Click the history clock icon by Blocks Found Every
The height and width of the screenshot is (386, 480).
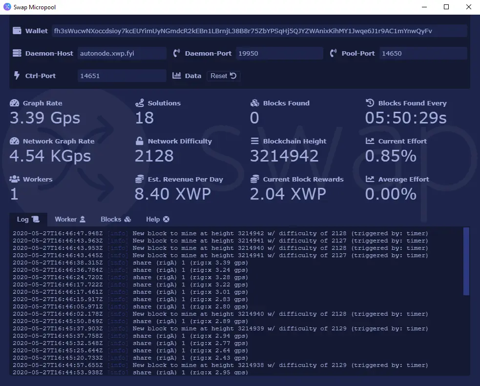370,103
